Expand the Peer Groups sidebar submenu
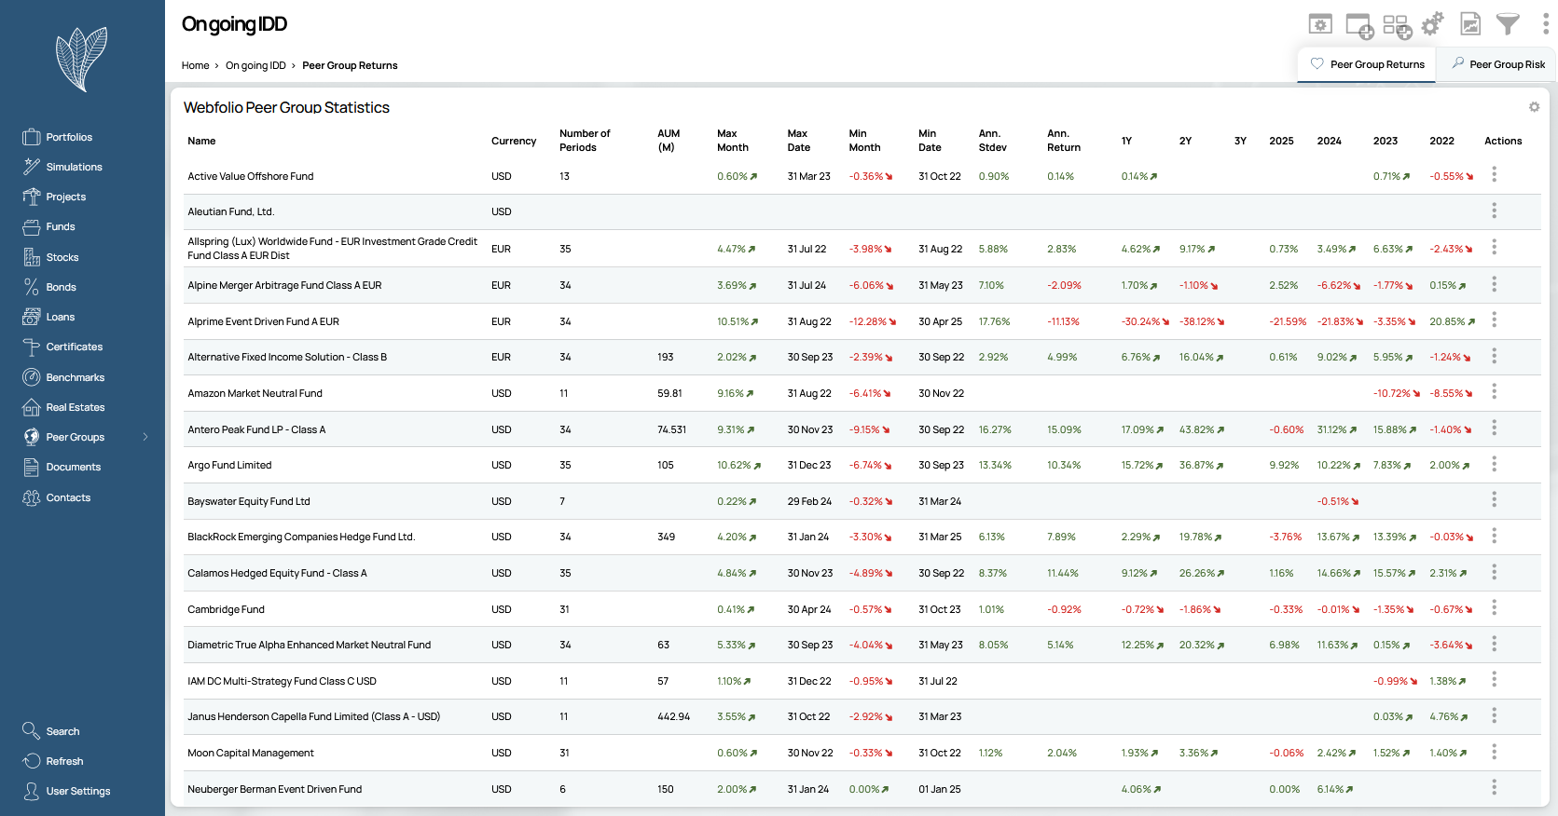This screenshot has width=1558, height=816. click(x=145, y=437)
